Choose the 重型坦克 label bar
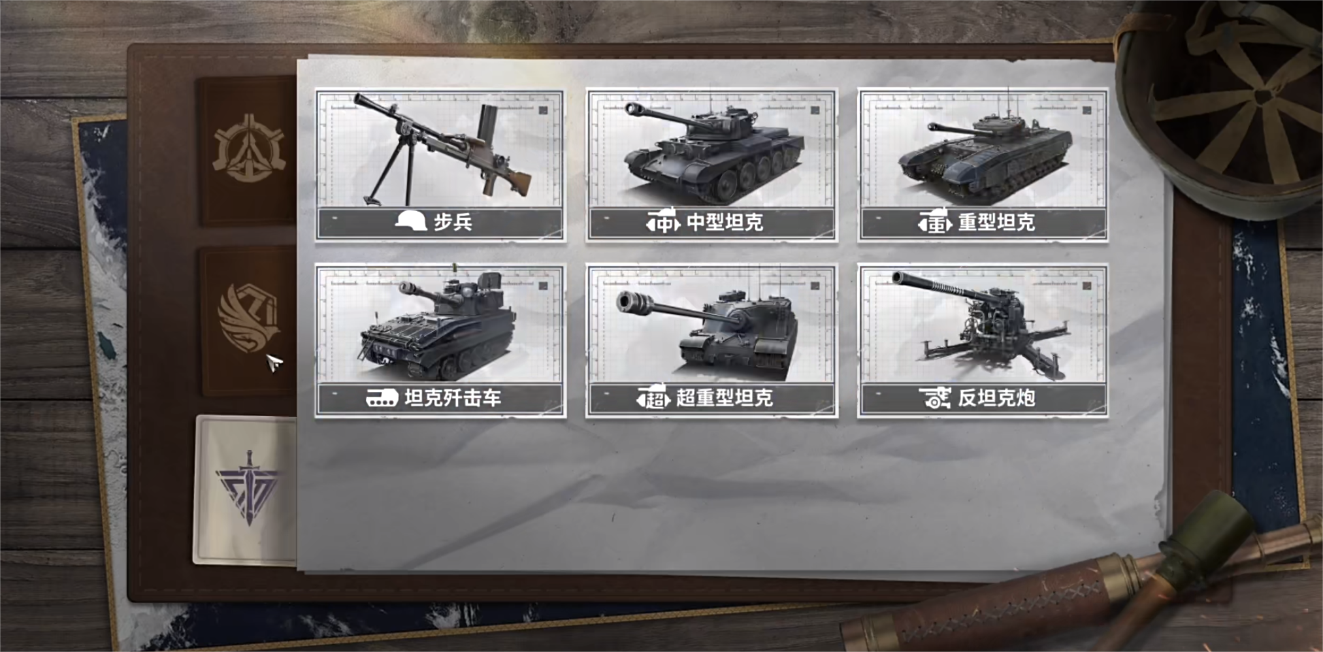Viewport: 1323px width, 652px height. tap(983, 223)
